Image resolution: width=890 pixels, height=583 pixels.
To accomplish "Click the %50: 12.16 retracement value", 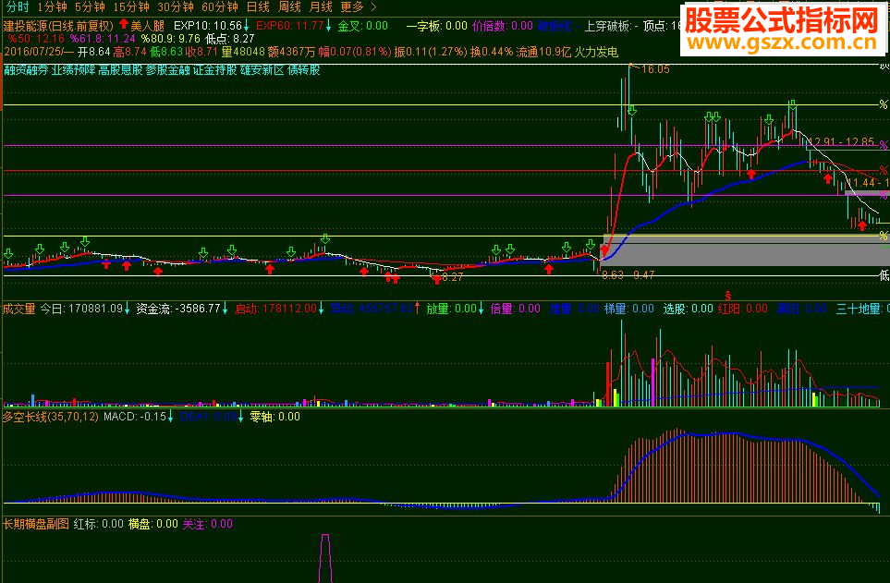I will pyautogui.click(x=36, y=39).
